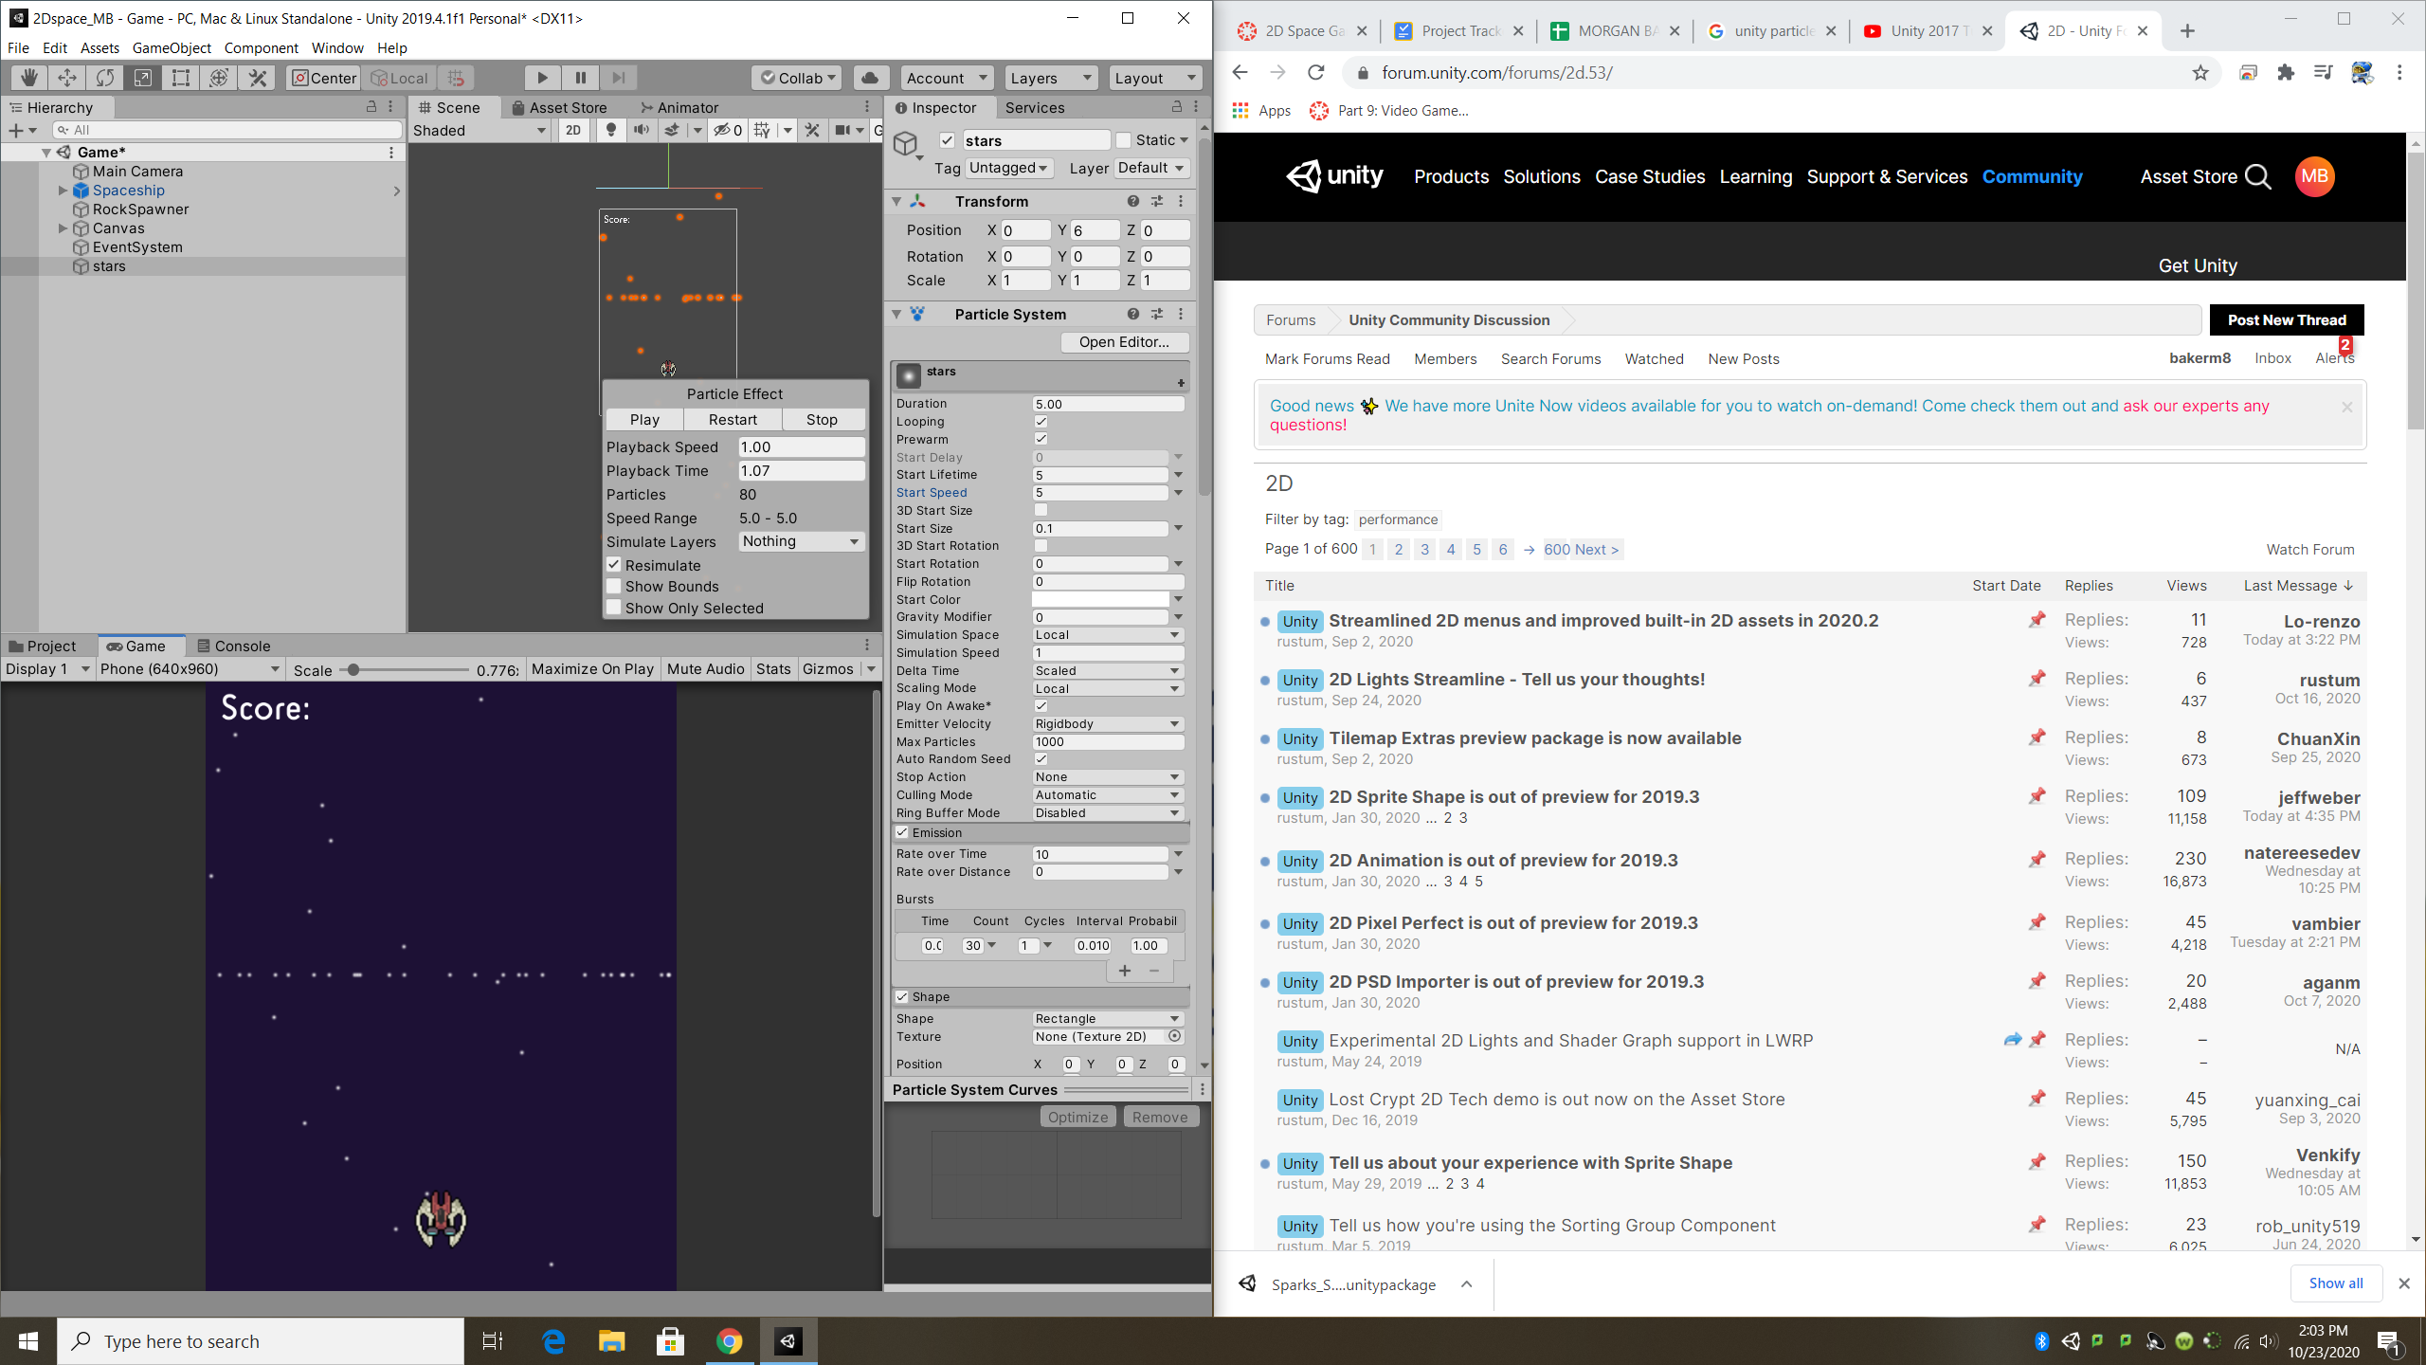Expand the Canvas object in Hierarchy
The image size is (2426, 1365).
pos(63,228)
